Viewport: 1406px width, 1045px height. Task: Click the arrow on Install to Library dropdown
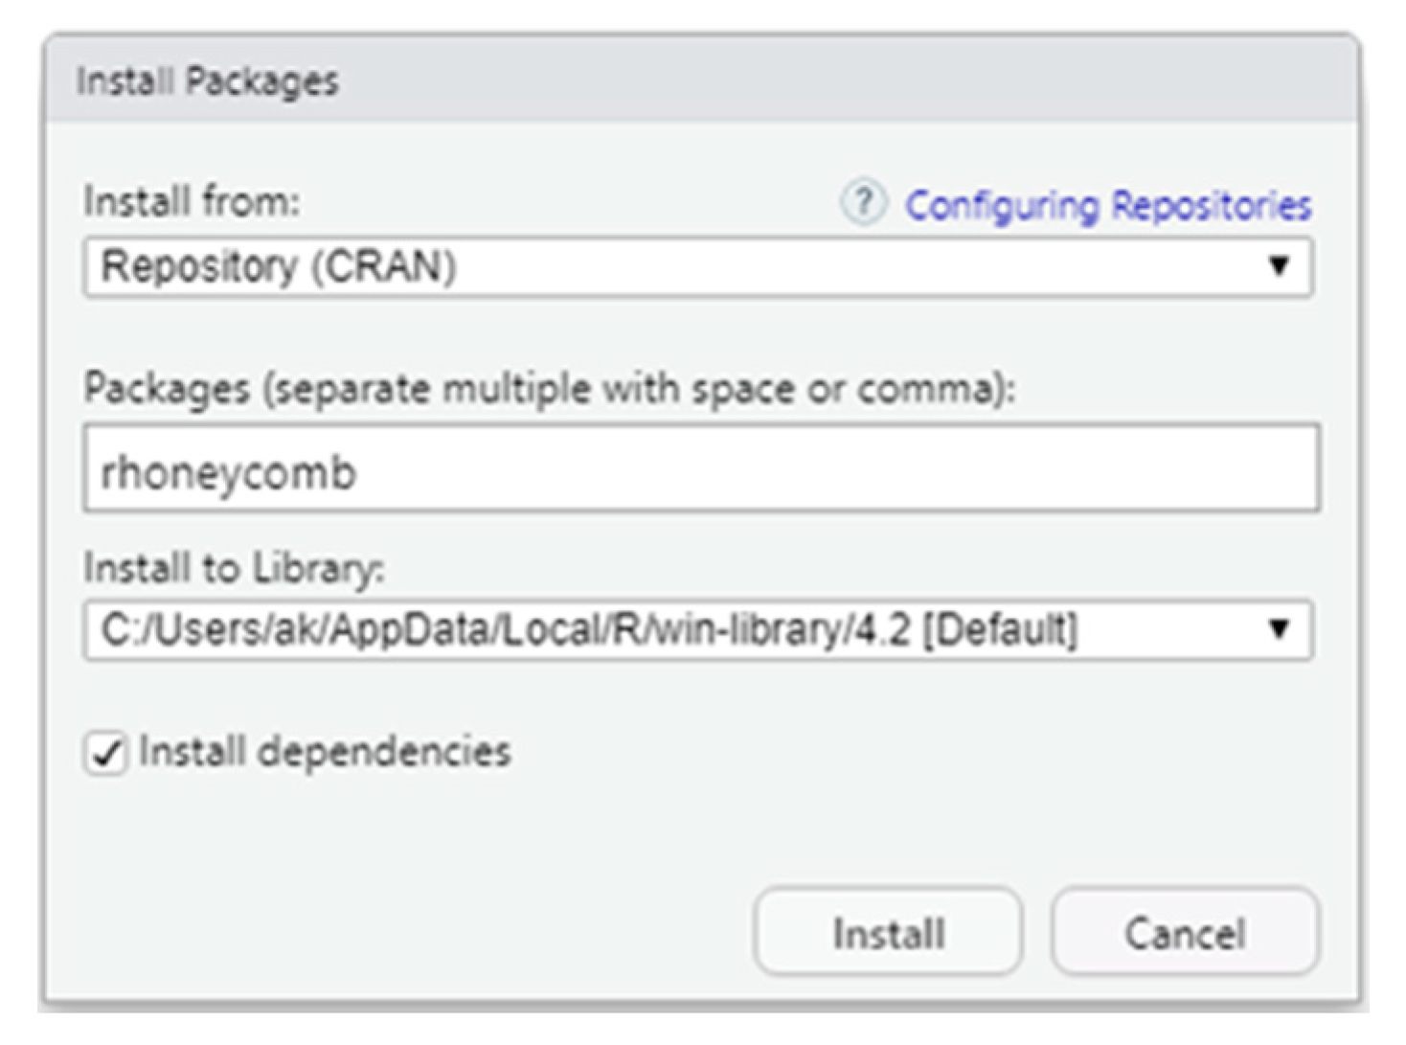pyautogui.click(x=1279, y=629)
